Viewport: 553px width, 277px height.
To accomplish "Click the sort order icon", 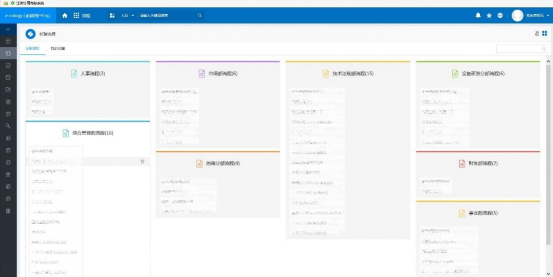I will tap(537, 33).
